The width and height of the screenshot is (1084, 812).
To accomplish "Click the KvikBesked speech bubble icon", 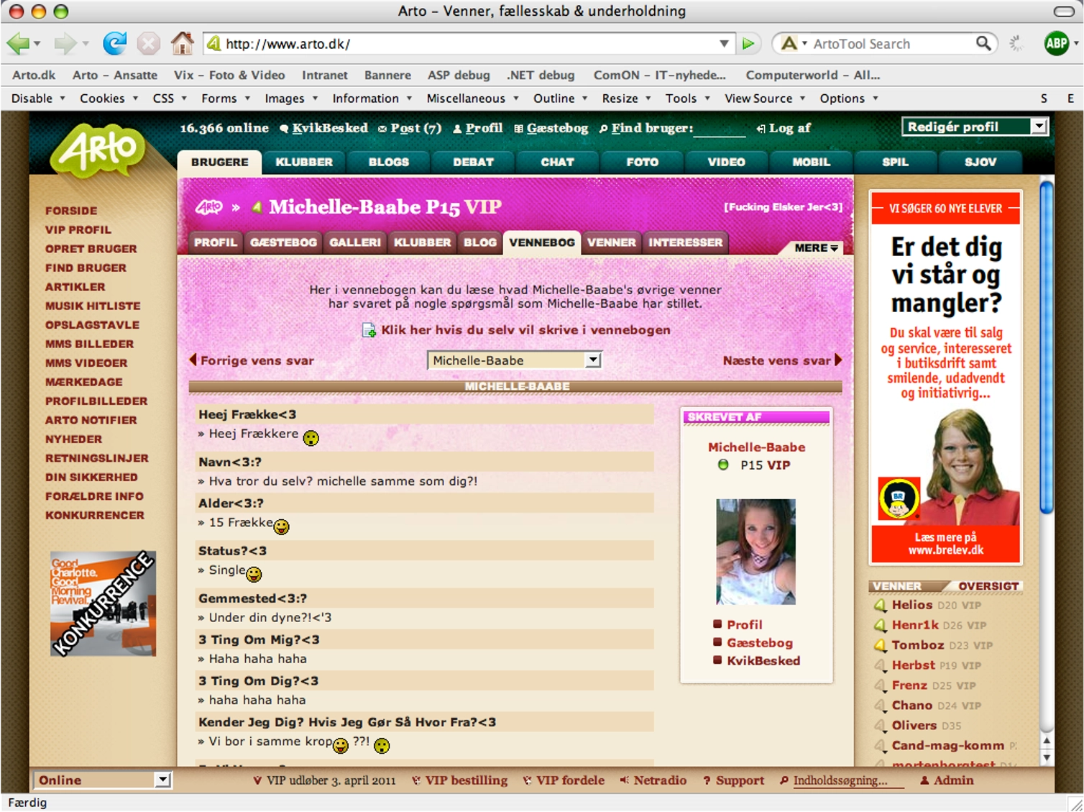I will pyautogui.click(x=285, y=129).
